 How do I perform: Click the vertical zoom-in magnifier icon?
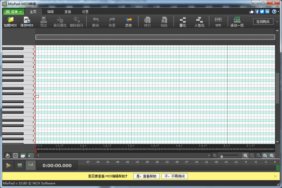(x=271, y=156)
